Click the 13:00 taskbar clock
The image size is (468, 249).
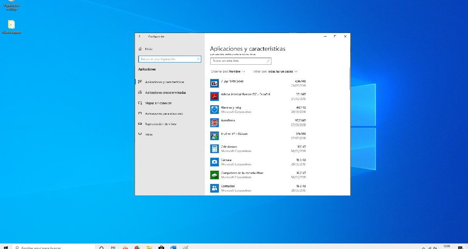tap(447, 246)
